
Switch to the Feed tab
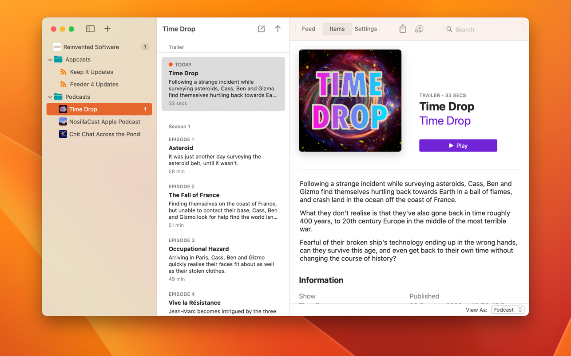tap(309, 29)
